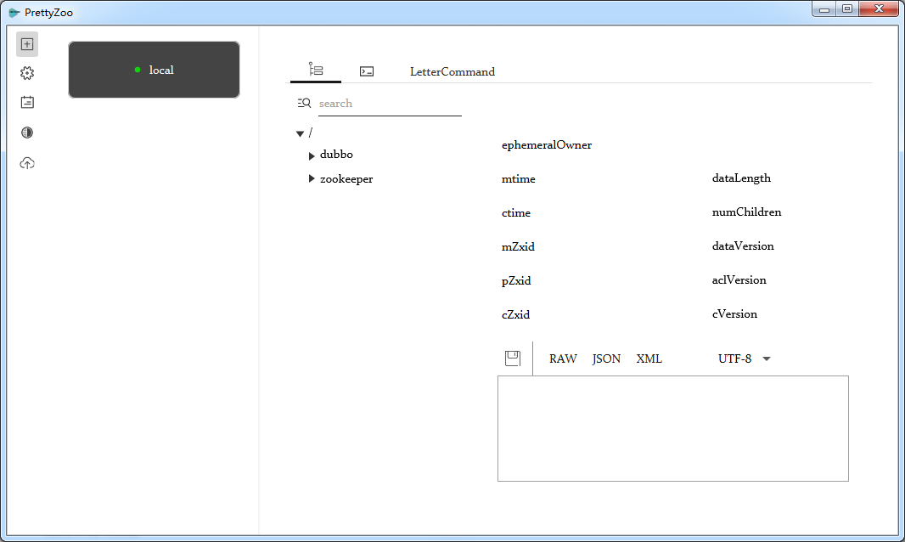Click the save disk icon above editor
This screenshot has height=542, width=905.
tap(513, 359)
